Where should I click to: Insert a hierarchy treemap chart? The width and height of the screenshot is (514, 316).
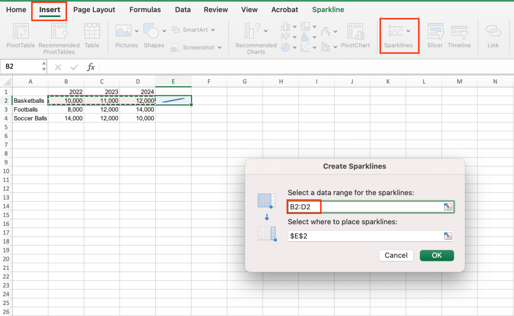(x=305, y=27)
